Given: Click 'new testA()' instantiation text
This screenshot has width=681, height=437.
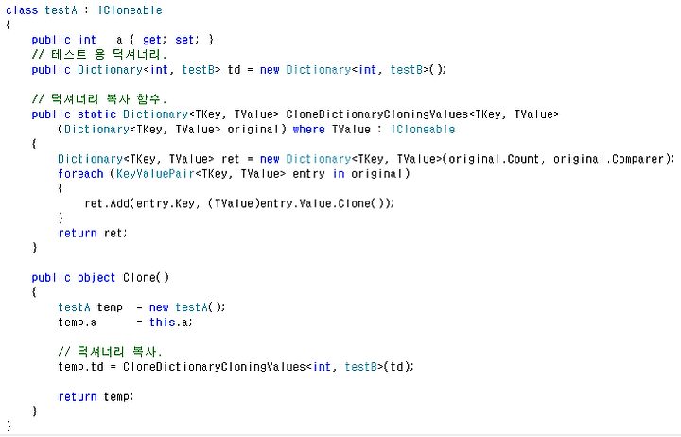Looking at the screenshot, I should pyautogui.click(x=184, y=307).
